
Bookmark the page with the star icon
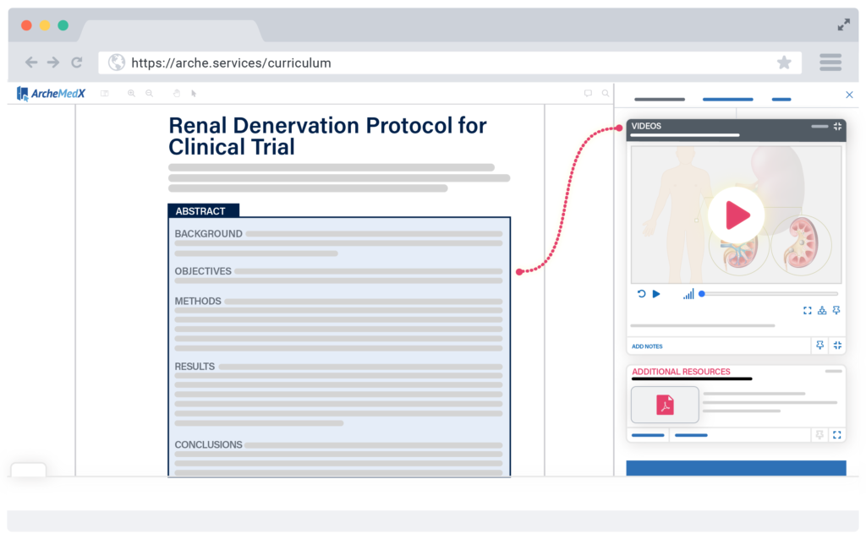tap(784, 63)
